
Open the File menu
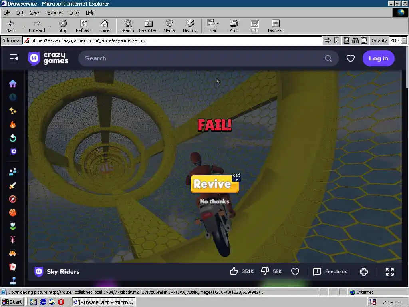7,12
